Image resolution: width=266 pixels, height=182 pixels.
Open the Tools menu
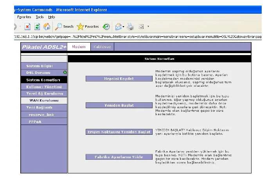(x=40, y=17)
